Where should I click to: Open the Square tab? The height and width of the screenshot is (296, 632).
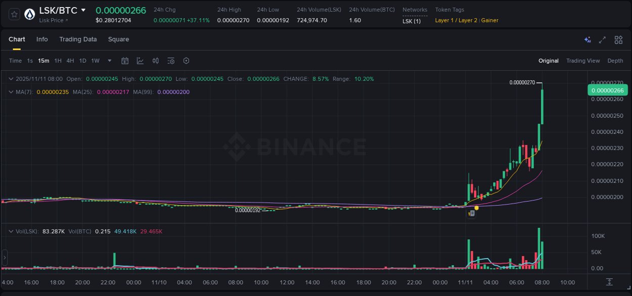pos(118,39)
